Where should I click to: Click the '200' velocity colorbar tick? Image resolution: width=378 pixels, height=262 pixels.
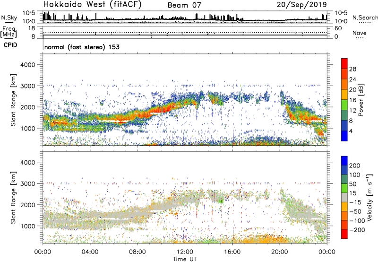pyautogui.click(x=355, y=166)
